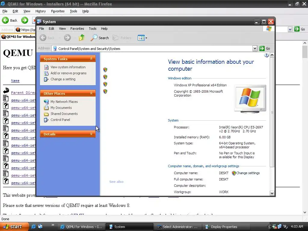Click View system information link
This screenshot has height=231, width=308.
coord(68,67)
